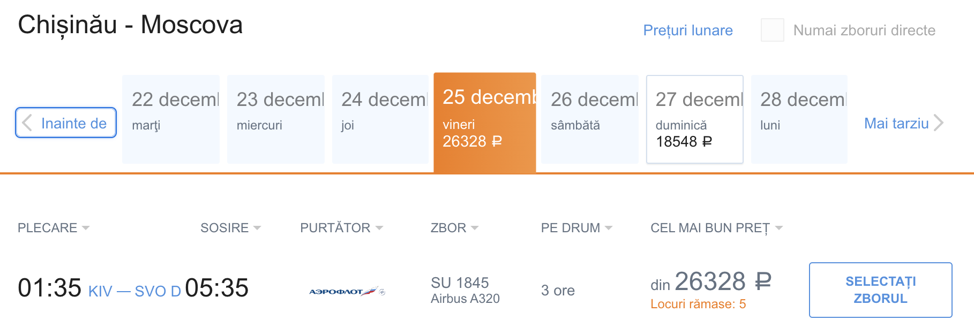Open Prețuri lunare link
This screenshot has height=335, width=974.
(x=688, y=31)
